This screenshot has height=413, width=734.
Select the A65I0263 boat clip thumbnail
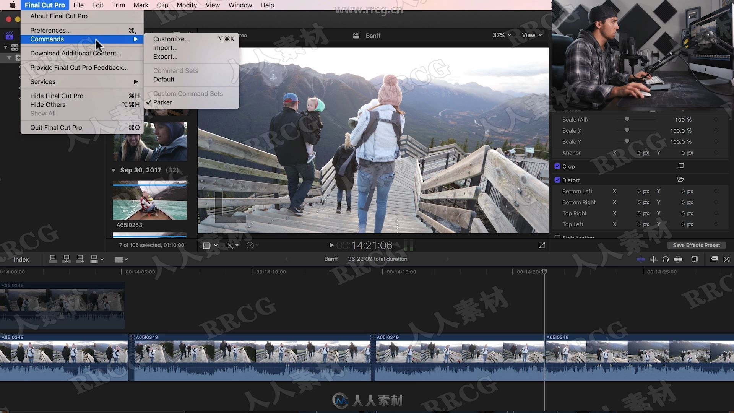(149, 201)
